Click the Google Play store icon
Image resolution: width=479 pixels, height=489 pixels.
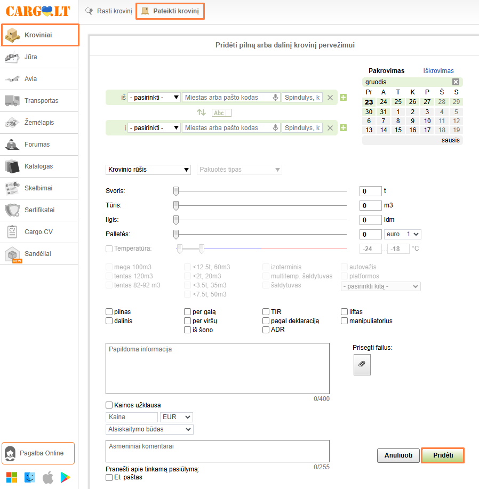[x=66, y=477]
